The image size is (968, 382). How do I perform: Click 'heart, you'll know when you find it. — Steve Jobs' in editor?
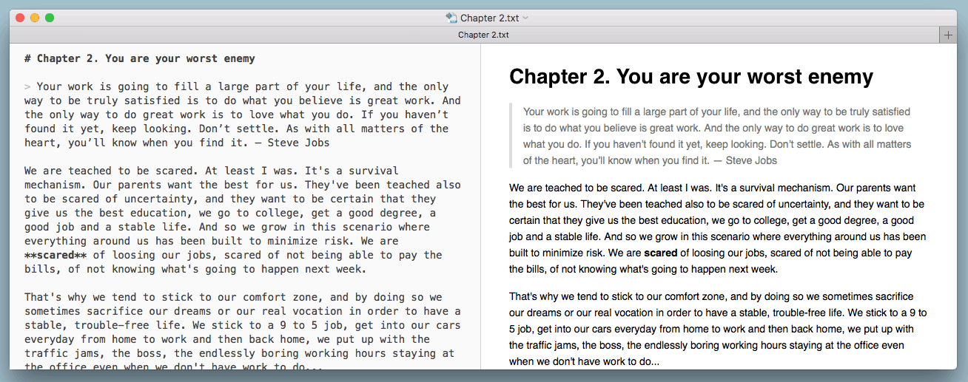pos(177,143)
